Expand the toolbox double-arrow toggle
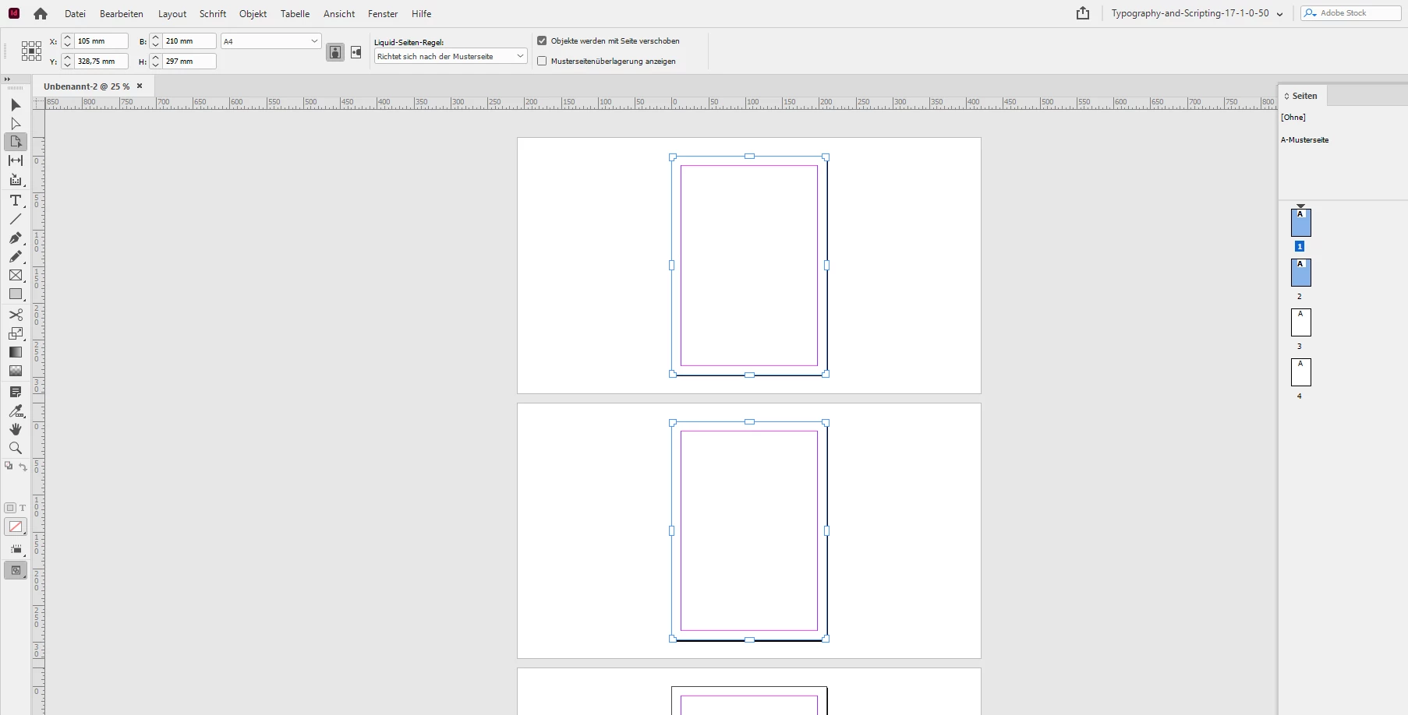1408x715 pixels. 7,79
